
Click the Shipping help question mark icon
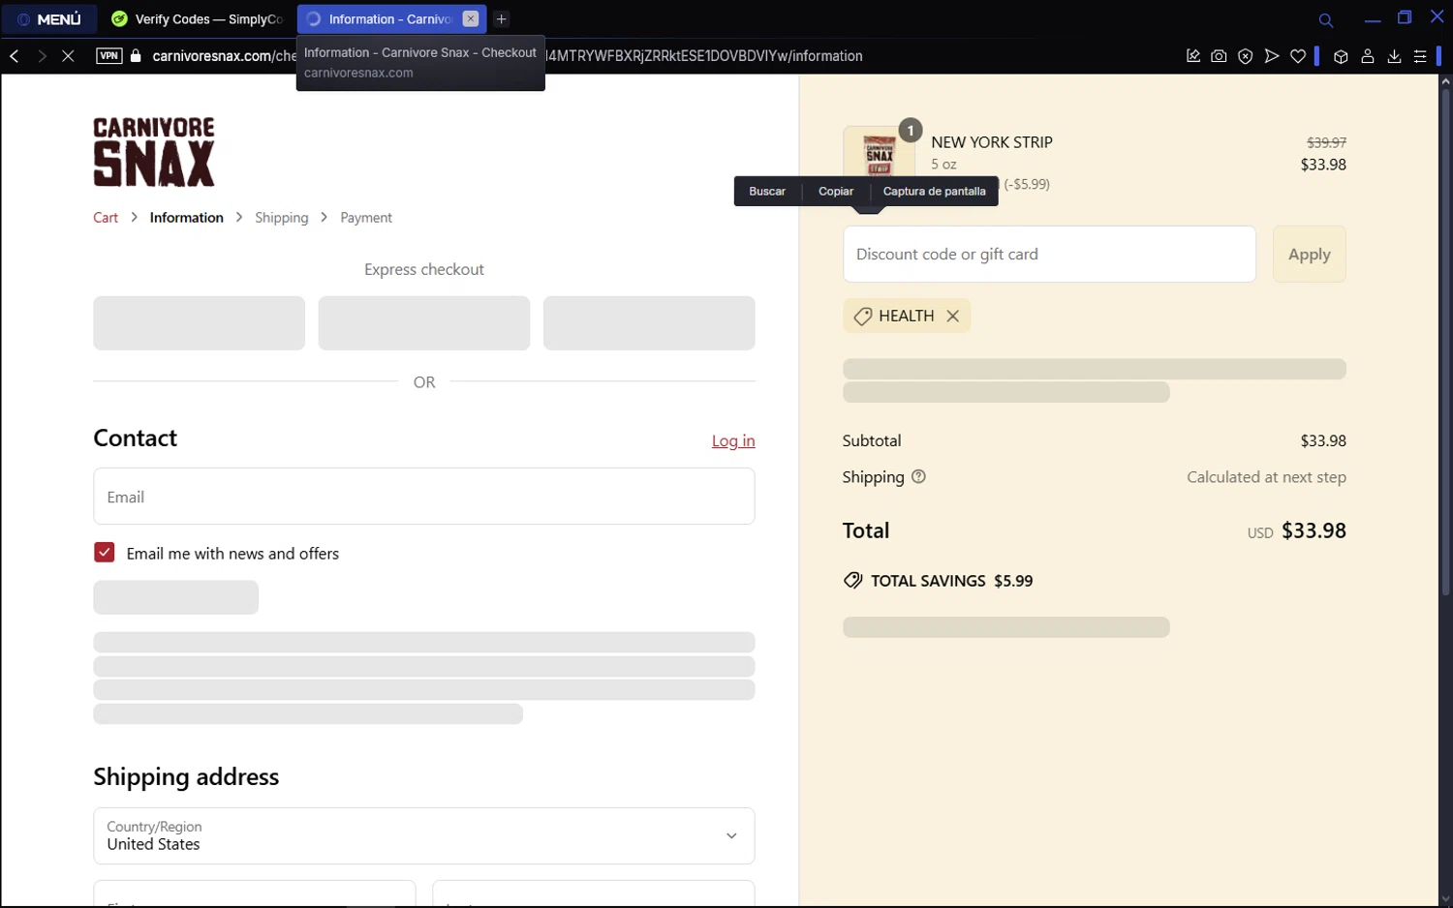coord(918,476)
